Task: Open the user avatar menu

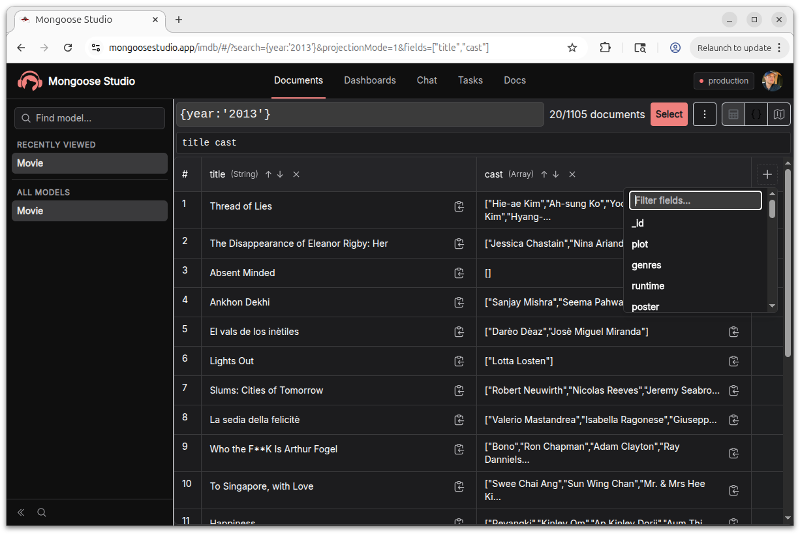Action: 773,81
